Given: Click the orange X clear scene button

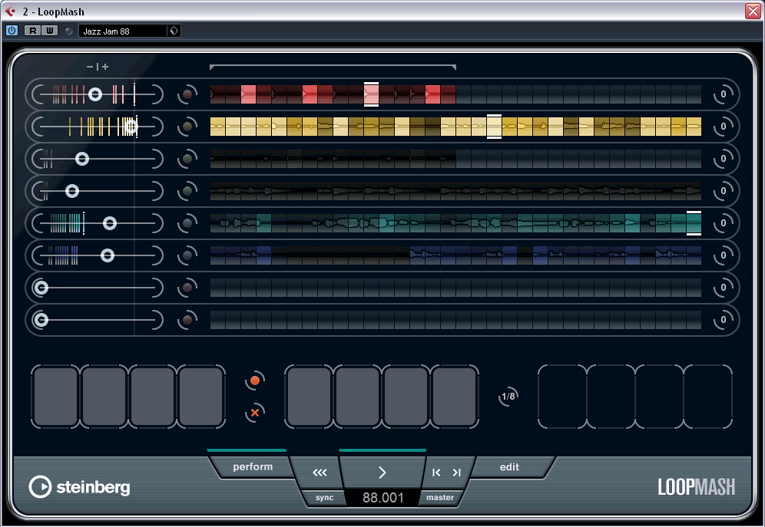Looking at the screenshot, I should pyautogui.click(x=255, y=413).
